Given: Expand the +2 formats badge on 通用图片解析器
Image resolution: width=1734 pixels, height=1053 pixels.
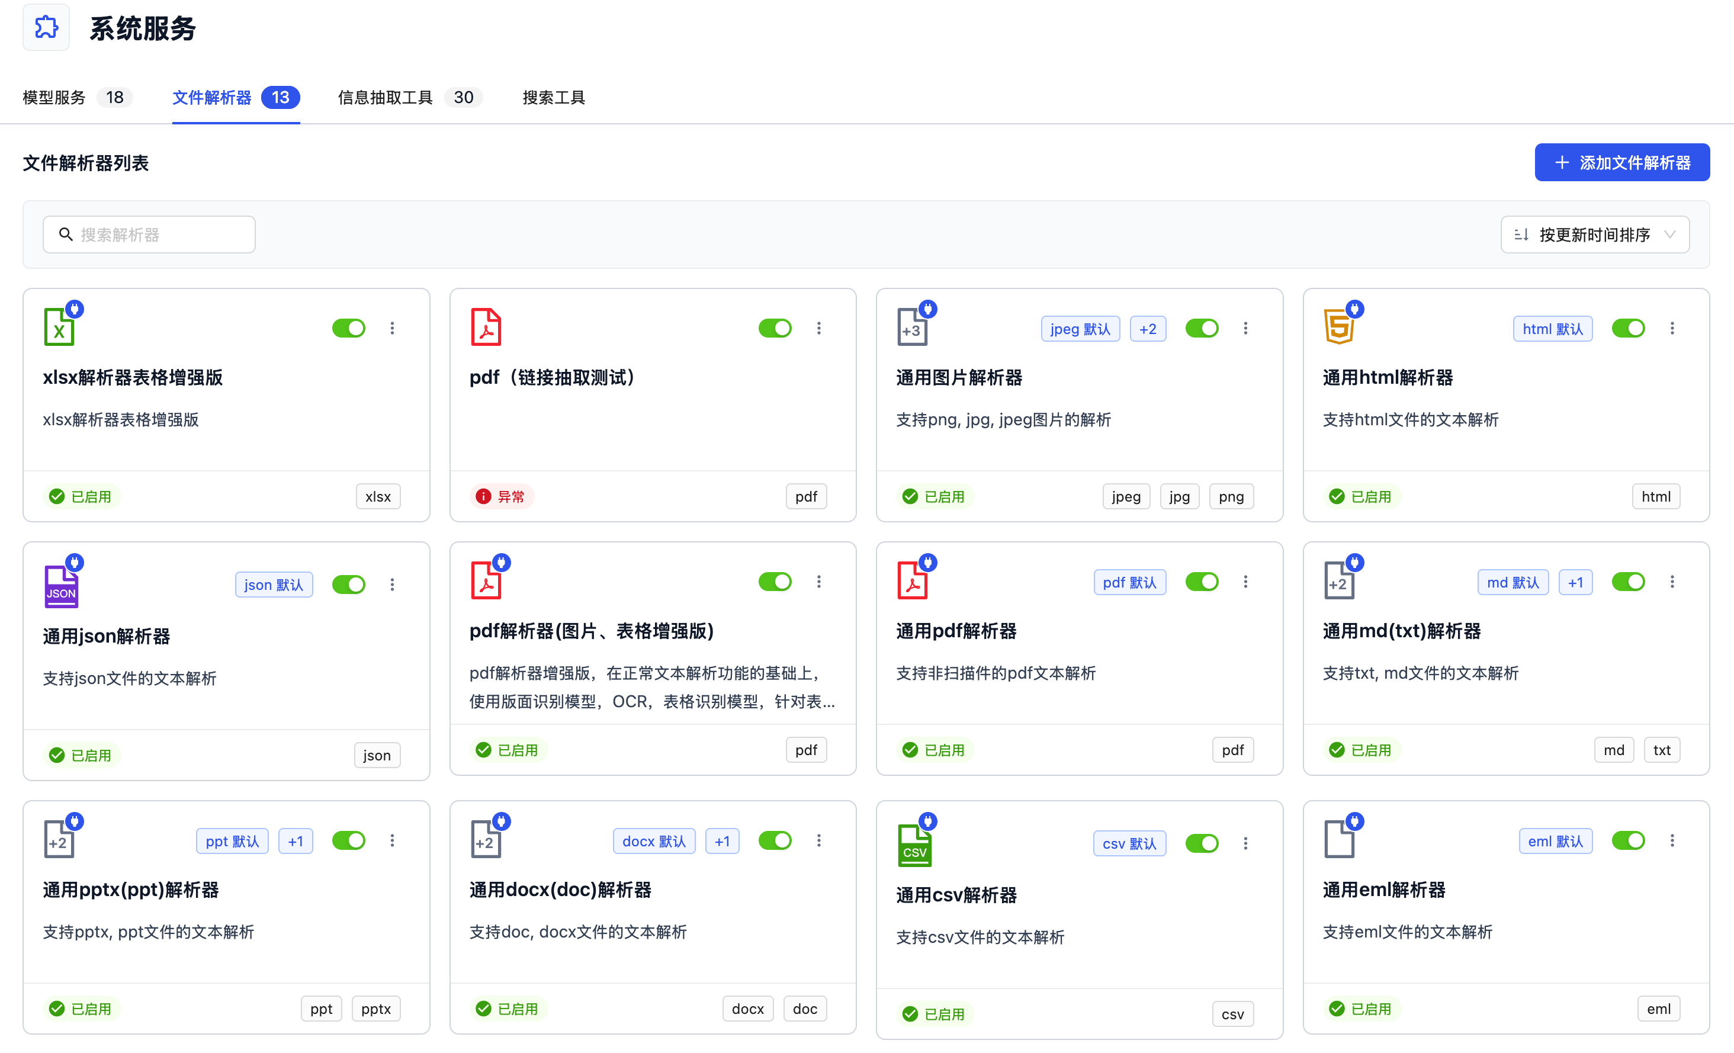Looking at the screenshot, I should coord(1147,329).
